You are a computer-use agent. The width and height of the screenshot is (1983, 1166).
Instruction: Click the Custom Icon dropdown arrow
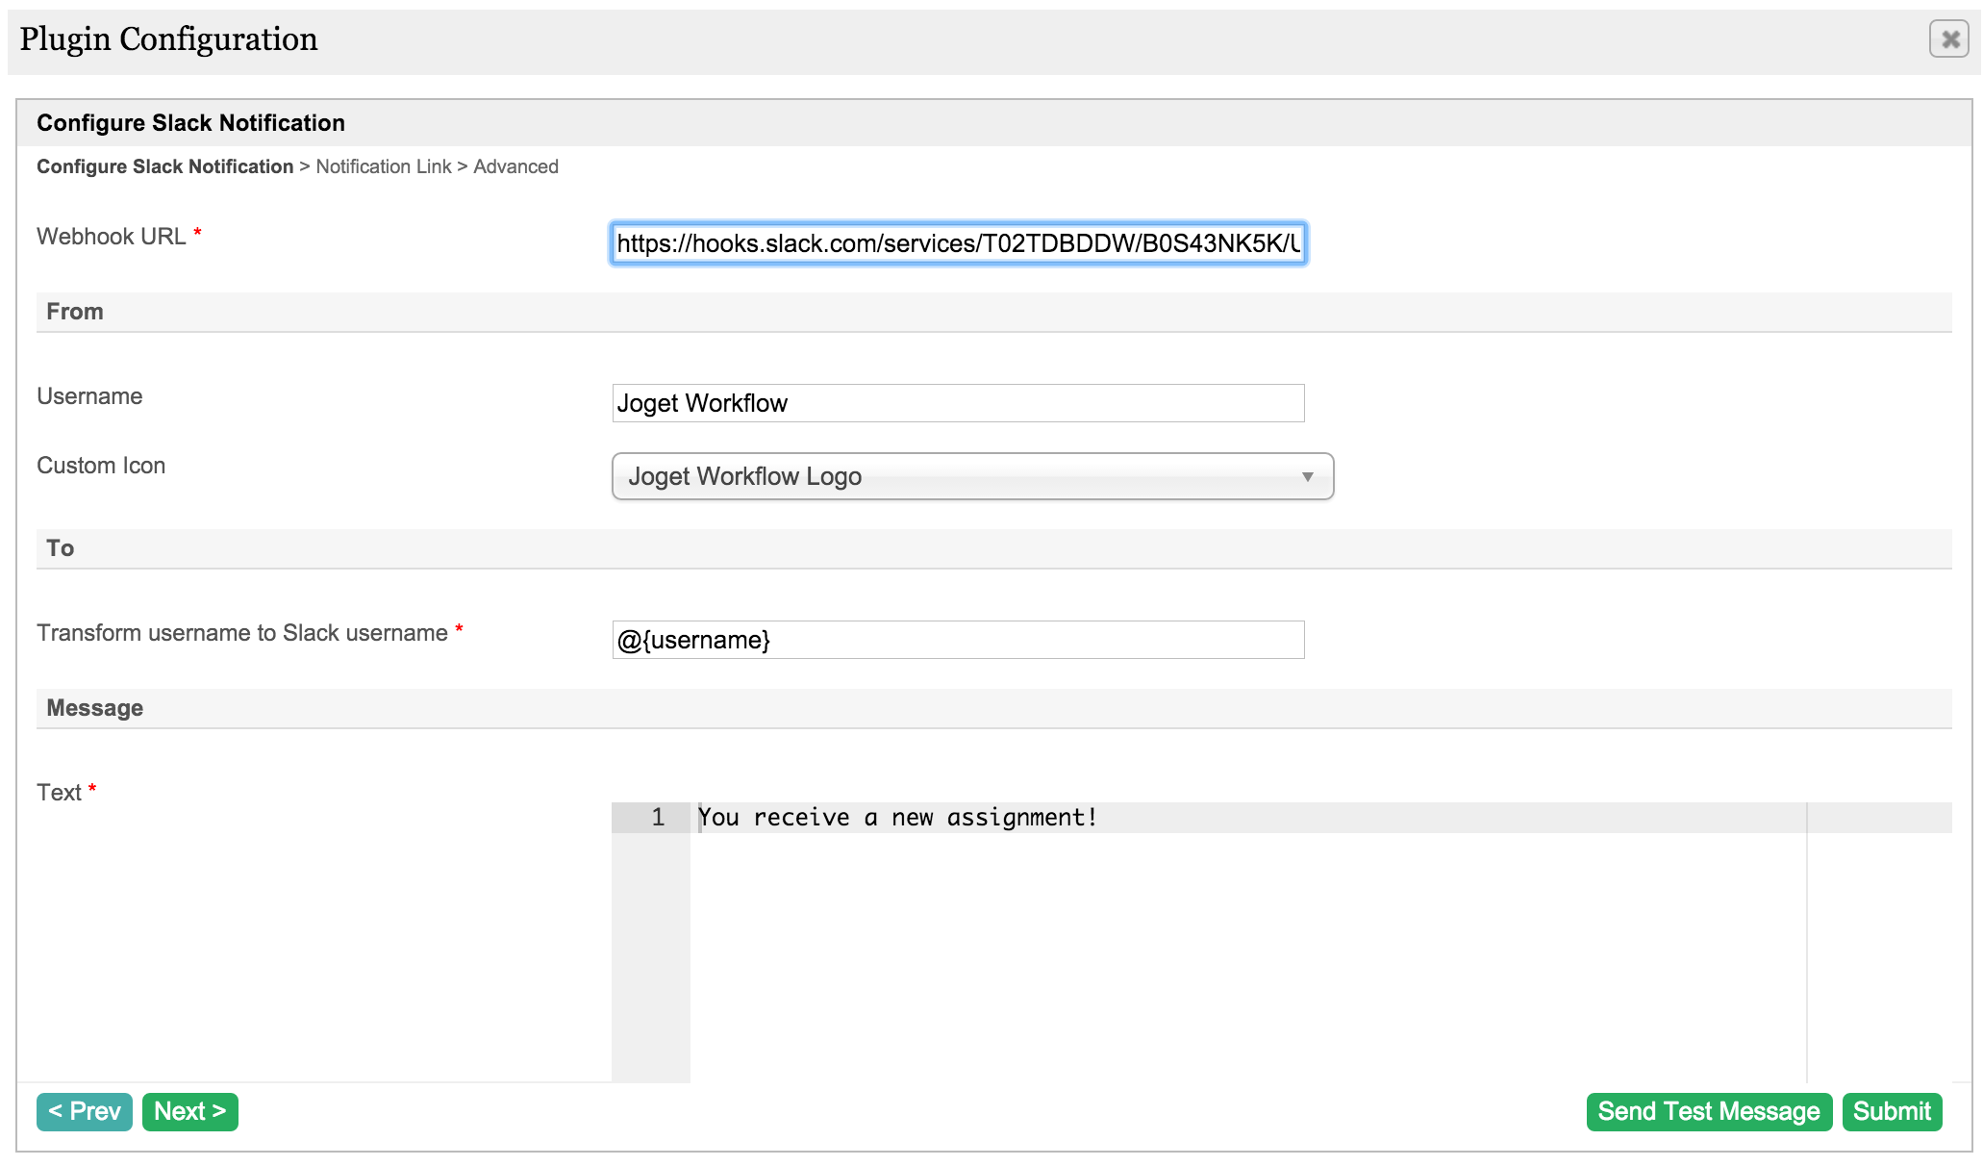(1307, 477)
